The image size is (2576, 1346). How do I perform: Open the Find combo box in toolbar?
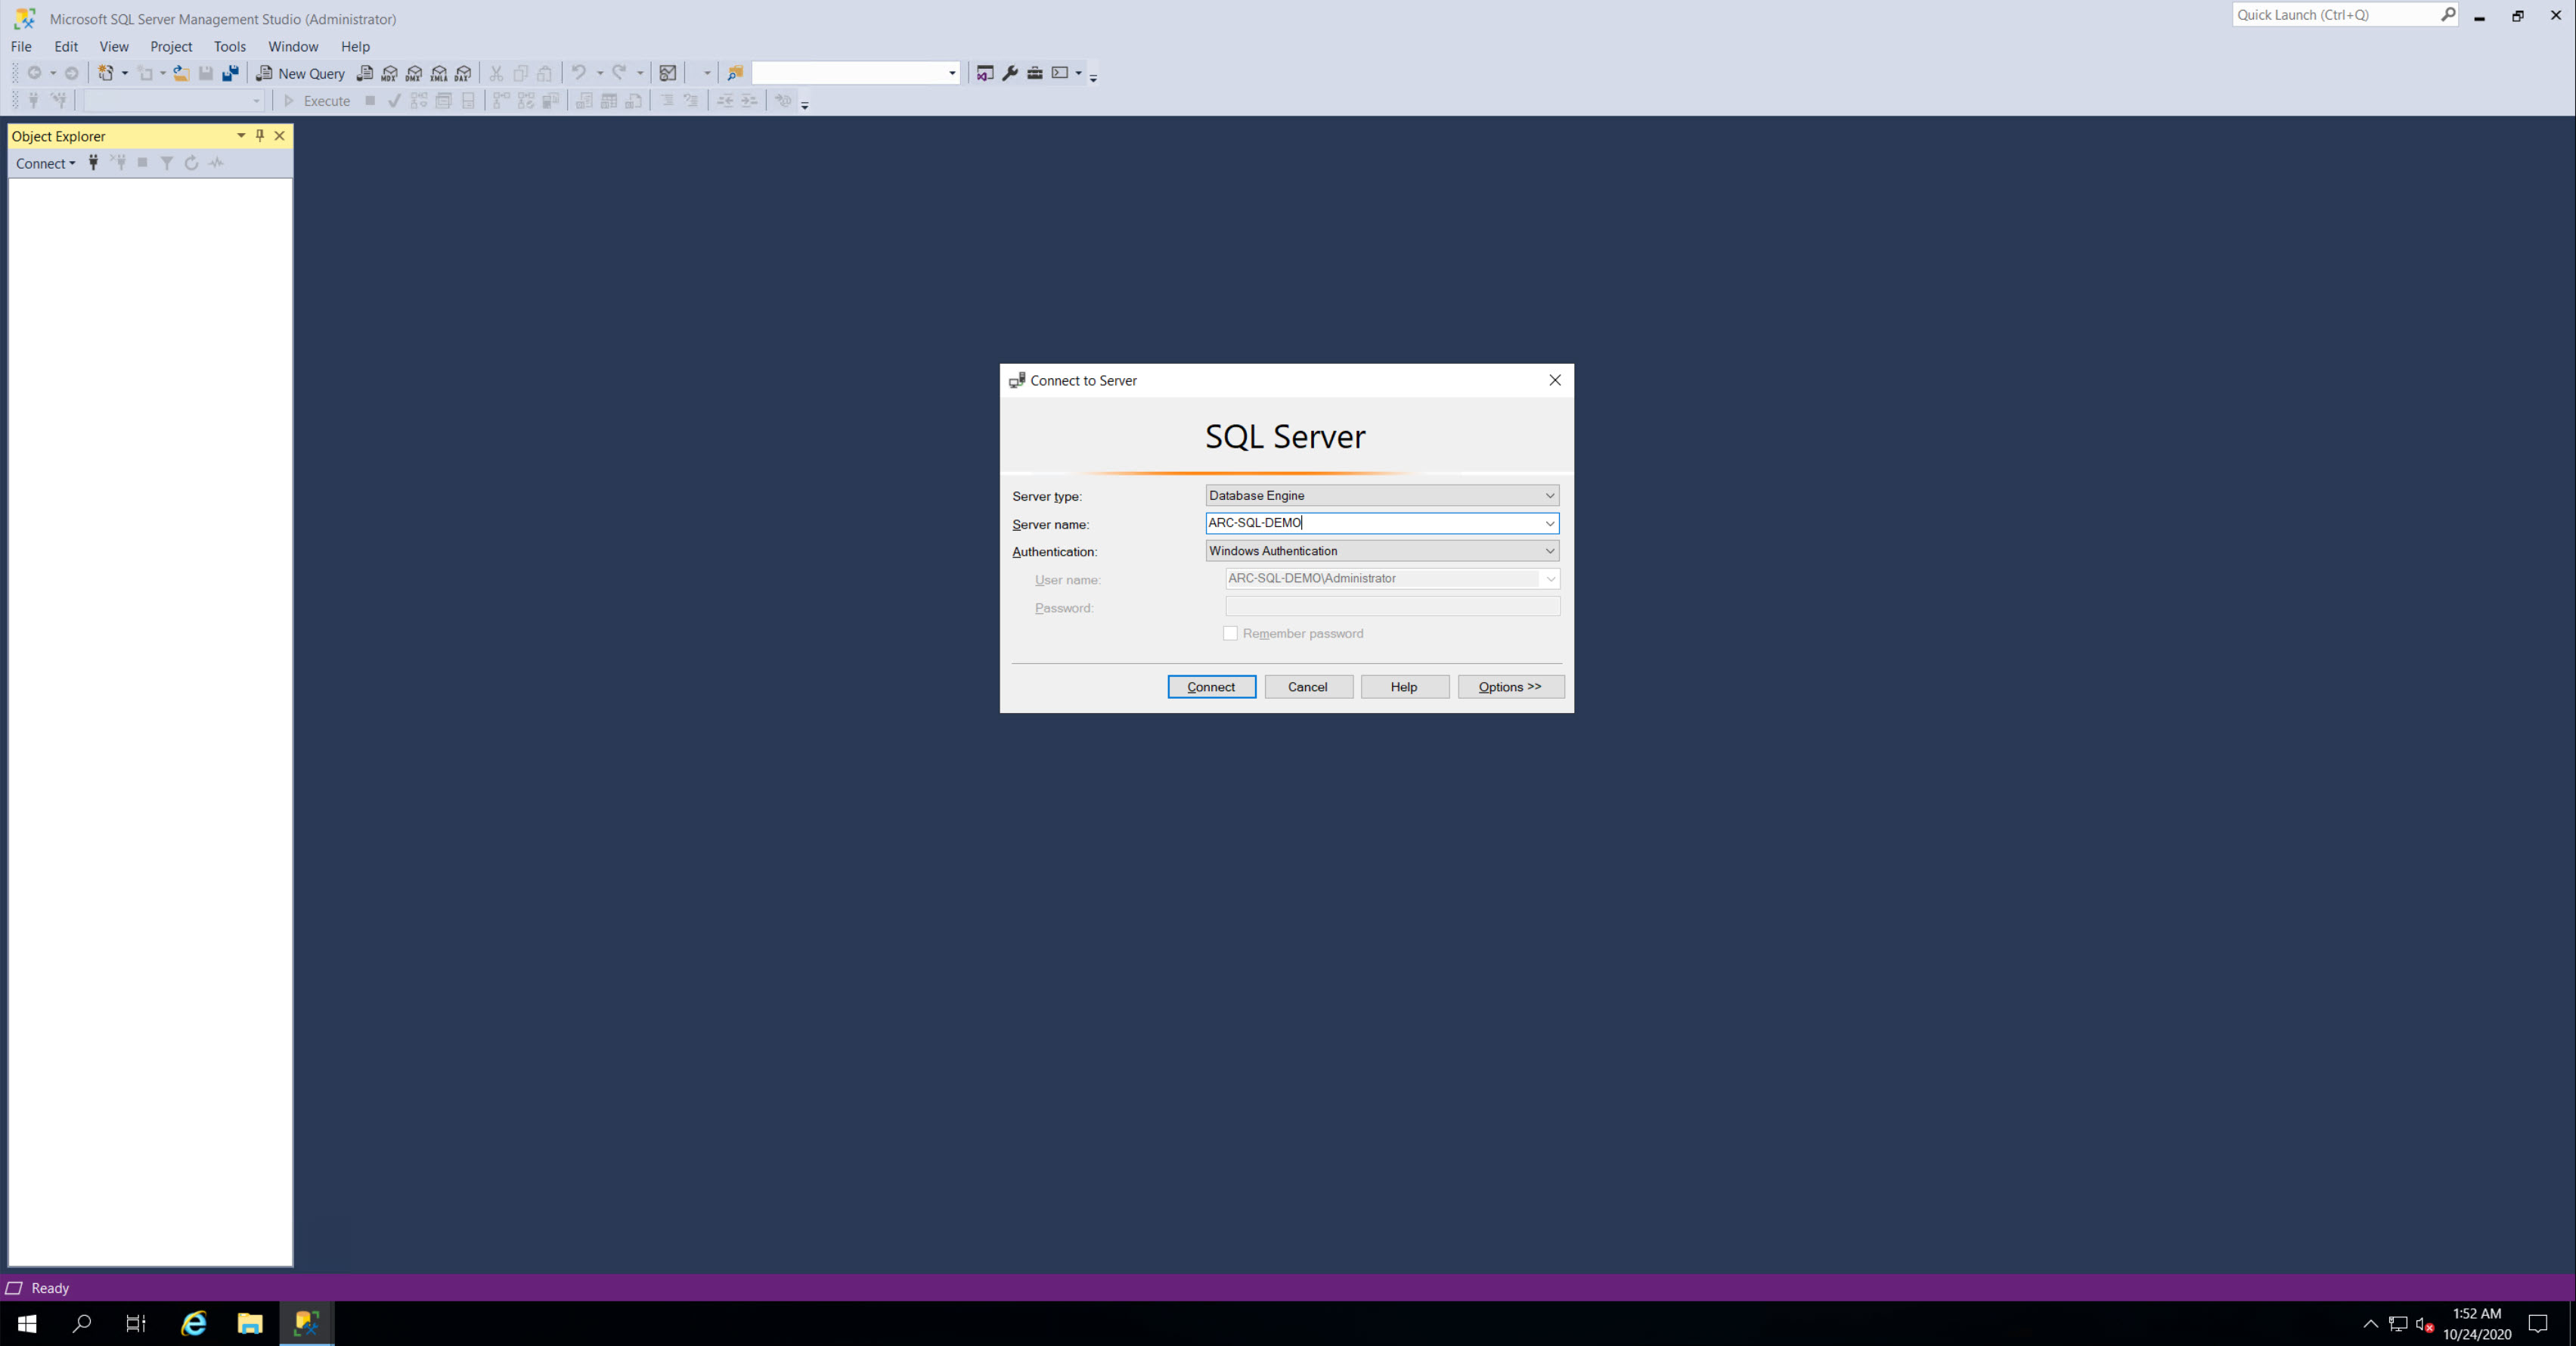pyautogui.click(x=856, y=73)
